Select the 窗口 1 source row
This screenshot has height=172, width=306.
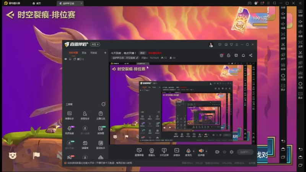tap(85, 59)
